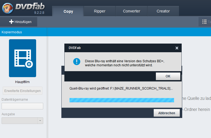The height and width of the screenshot is (138, 211).
Task: Close the DVDFab warning dialog
Action: [177, 48]
